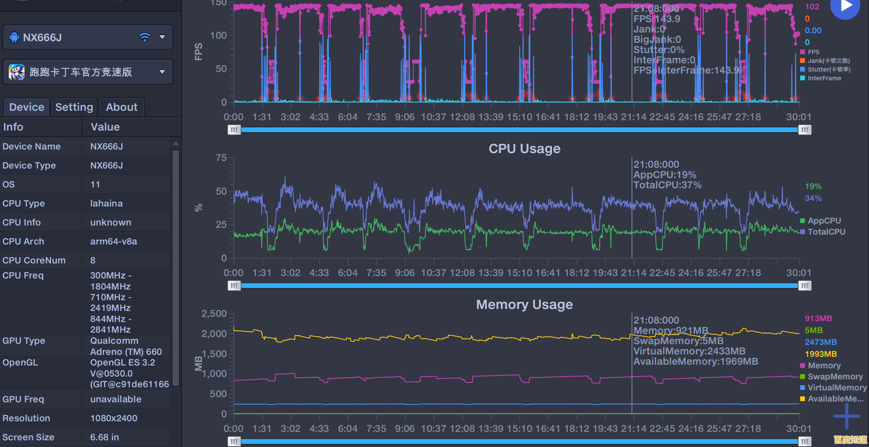Click the blue plus icon at bottom right
Viewport: 869px width, 447px height.
point(846,416)
